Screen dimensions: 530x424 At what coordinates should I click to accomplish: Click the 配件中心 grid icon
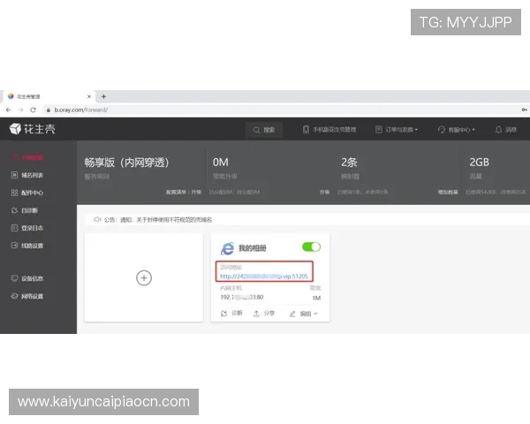[14, 193]
